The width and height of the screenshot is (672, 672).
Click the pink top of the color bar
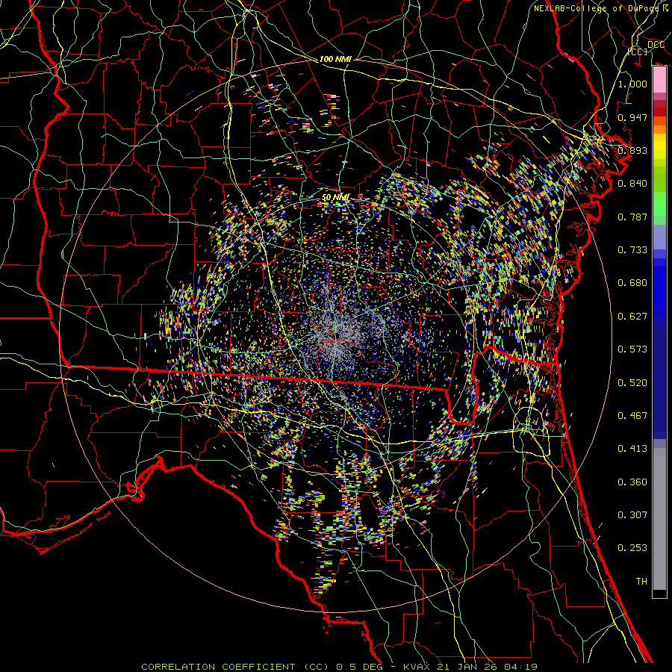click(659, 78)
